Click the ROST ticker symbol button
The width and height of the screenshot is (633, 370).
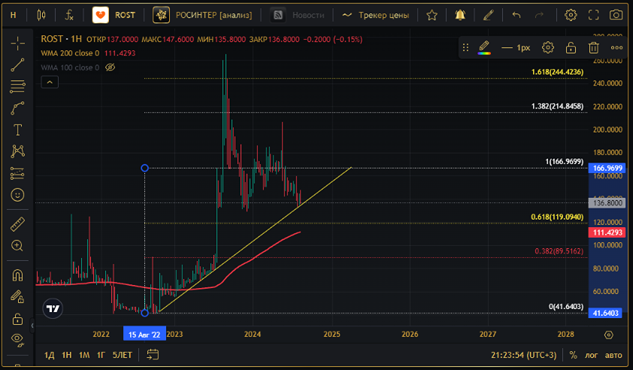tap(114, 15)
